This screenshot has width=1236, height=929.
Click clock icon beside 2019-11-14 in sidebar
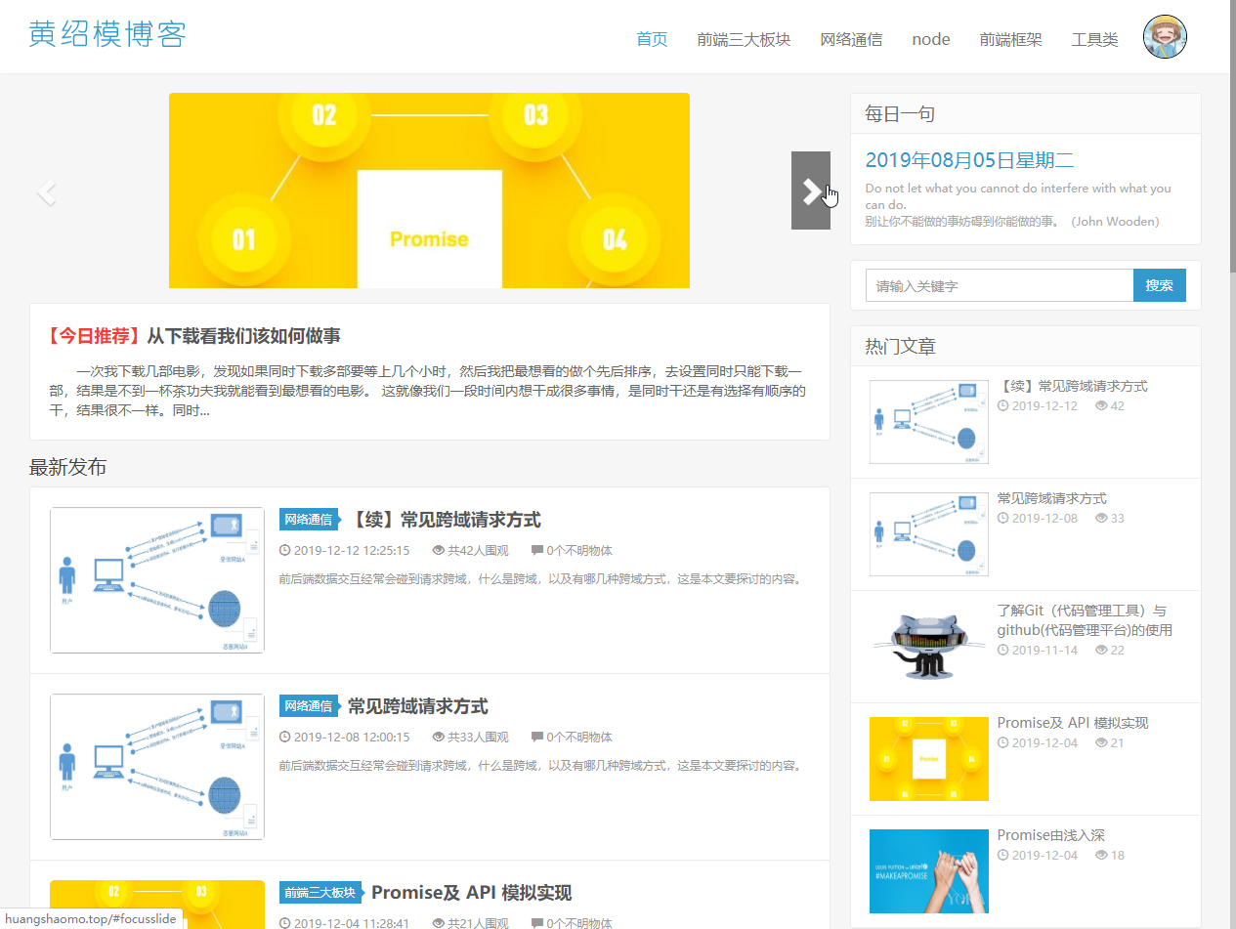[1002, 651]
